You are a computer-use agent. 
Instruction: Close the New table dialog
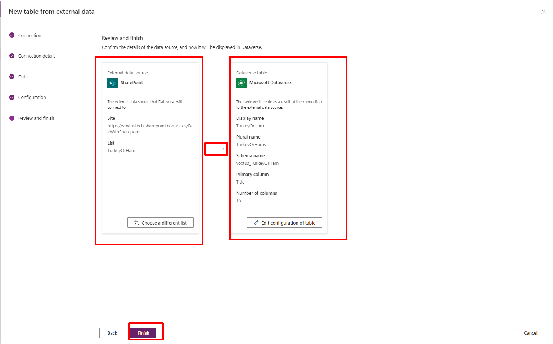543,12
